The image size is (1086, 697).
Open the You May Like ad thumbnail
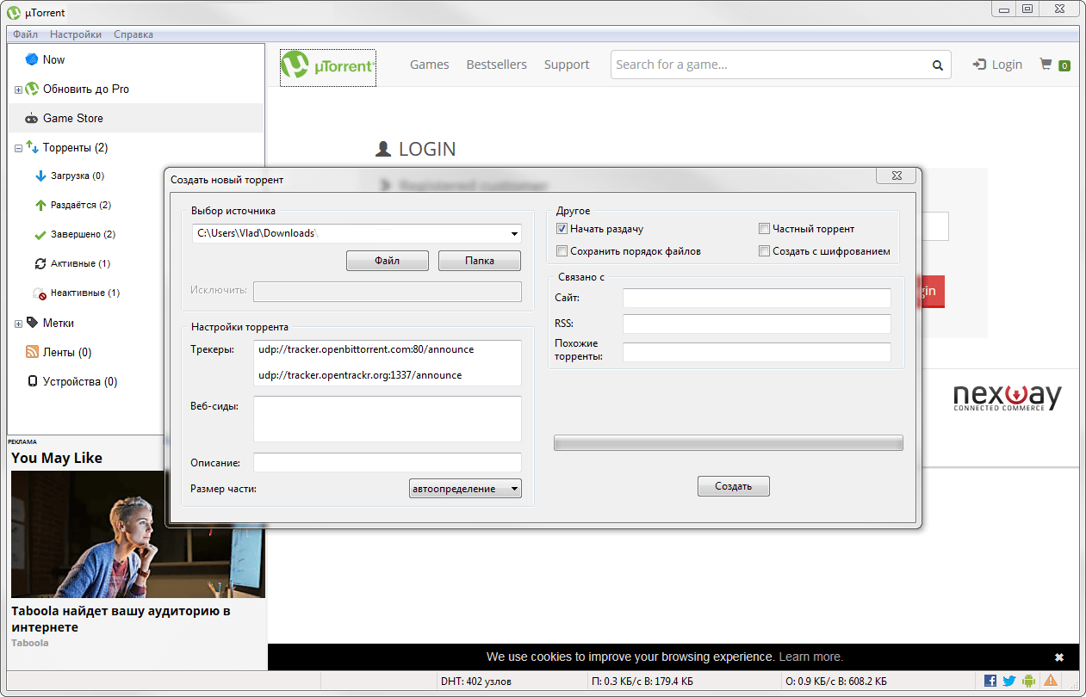pos(138,534)
